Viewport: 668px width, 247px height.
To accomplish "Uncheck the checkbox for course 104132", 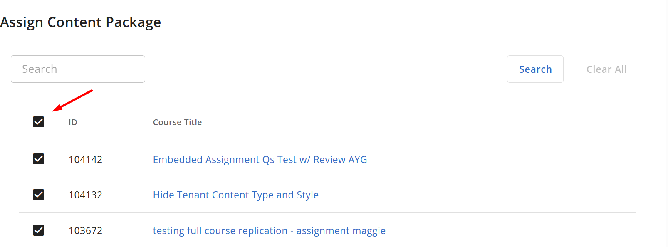I will click(x=39, y=195).
